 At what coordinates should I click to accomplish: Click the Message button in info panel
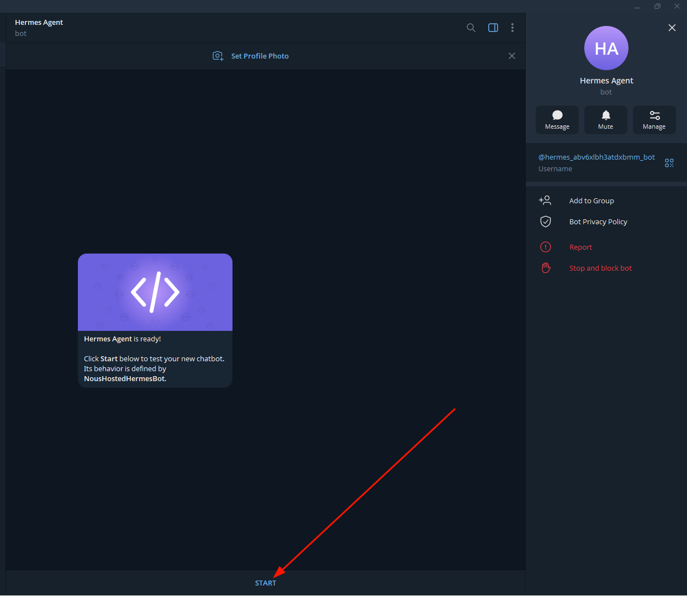pos(557,120)
